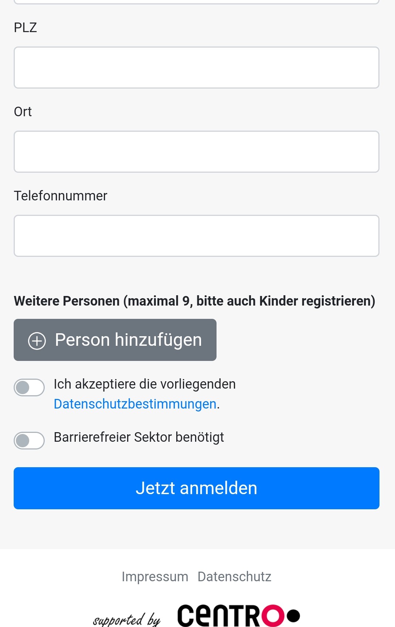395x627 pixels.
Task: Click into the Ort text field
Action: click(x=197, y=152)
